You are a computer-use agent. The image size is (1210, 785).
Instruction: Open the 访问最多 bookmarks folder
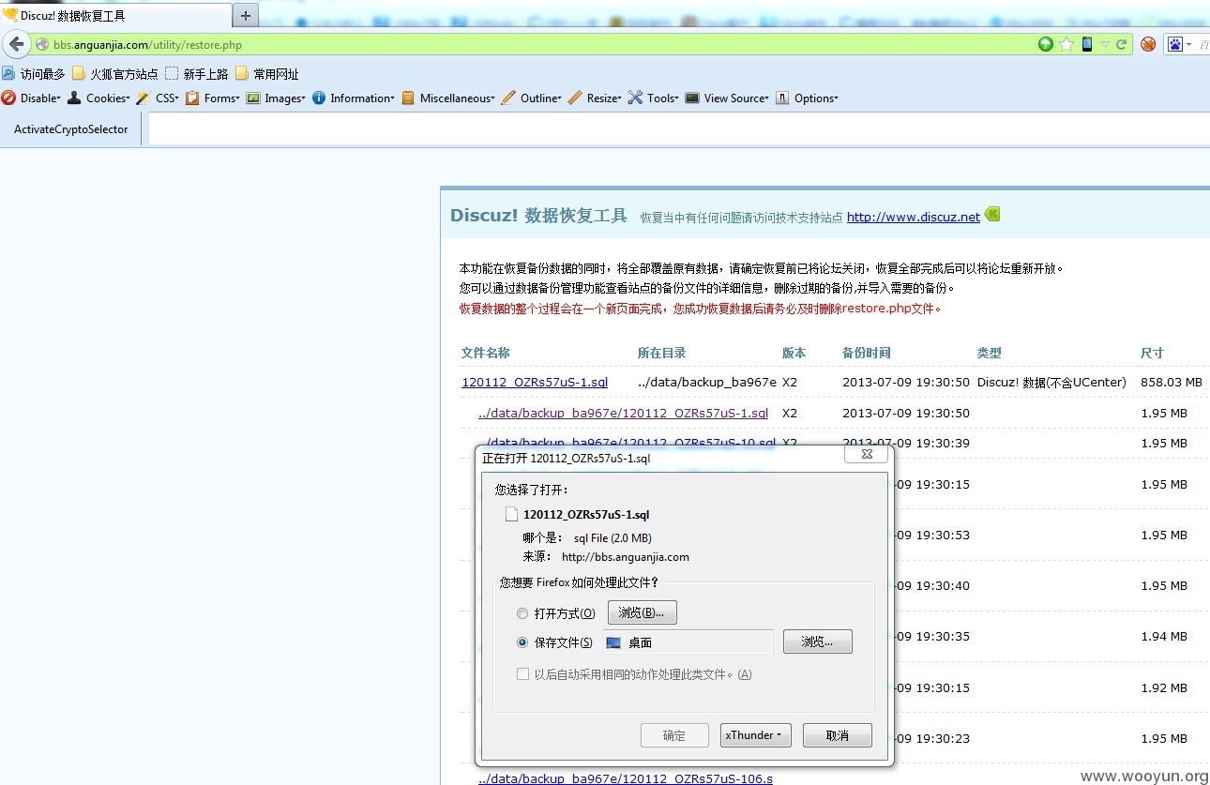pos(34,73)
